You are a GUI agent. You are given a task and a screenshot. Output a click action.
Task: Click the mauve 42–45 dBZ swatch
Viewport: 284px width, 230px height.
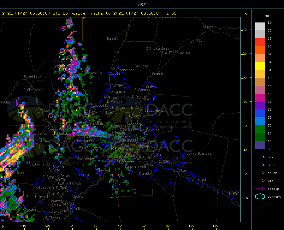point(260,90)
